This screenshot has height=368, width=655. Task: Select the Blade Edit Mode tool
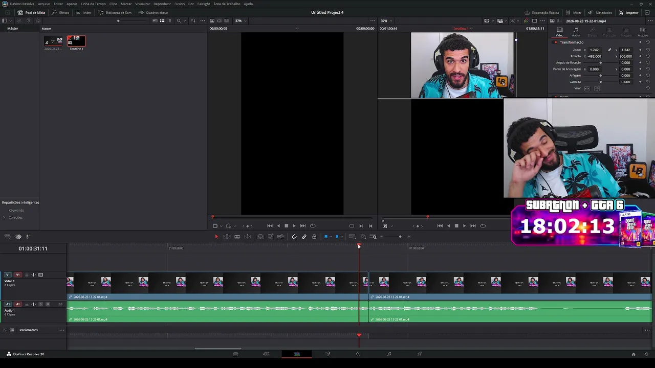(237, 237)
